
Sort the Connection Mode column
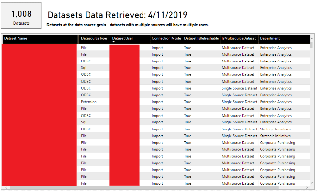point(166,38)
